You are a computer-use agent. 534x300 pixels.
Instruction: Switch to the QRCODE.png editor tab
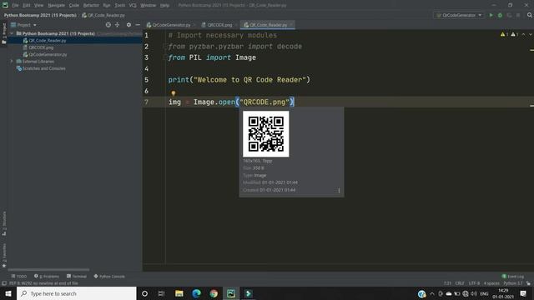(219, 25)
